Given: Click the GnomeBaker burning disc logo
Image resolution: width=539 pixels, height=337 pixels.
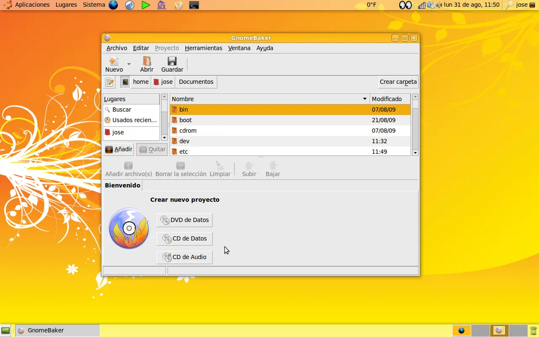Looking at the screenshot, I should pyautogui.click(x=129, y=228).
